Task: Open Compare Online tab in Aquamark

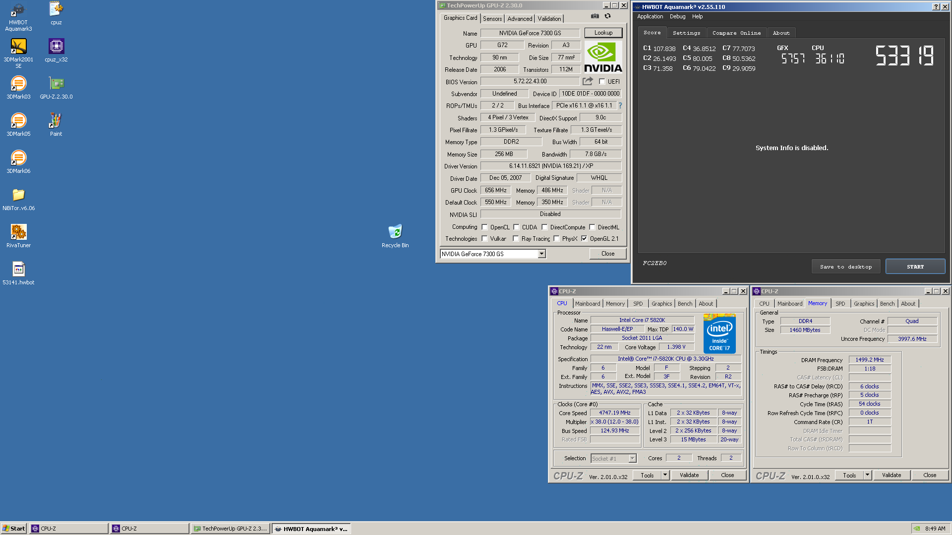Action: click(736, 33)
